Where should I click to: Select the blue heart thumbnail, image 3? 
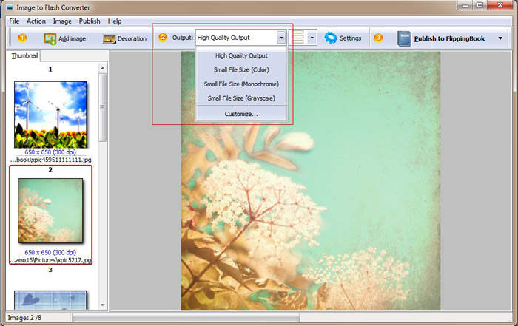(x=50, y=300)
